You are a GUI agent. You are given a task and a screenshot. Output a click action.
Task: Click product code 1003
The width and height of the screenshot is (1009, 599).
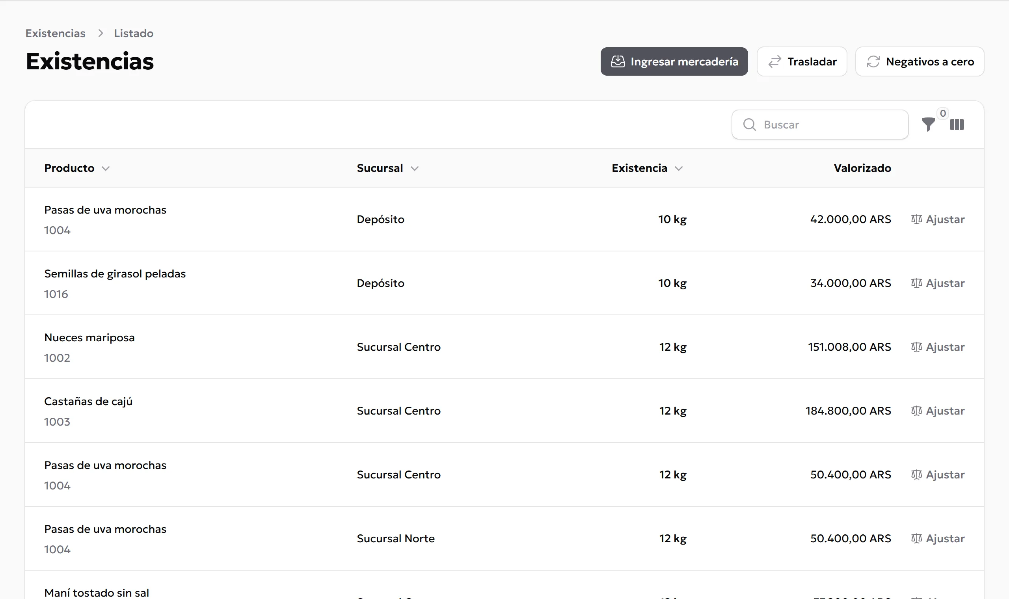[57, 421]
